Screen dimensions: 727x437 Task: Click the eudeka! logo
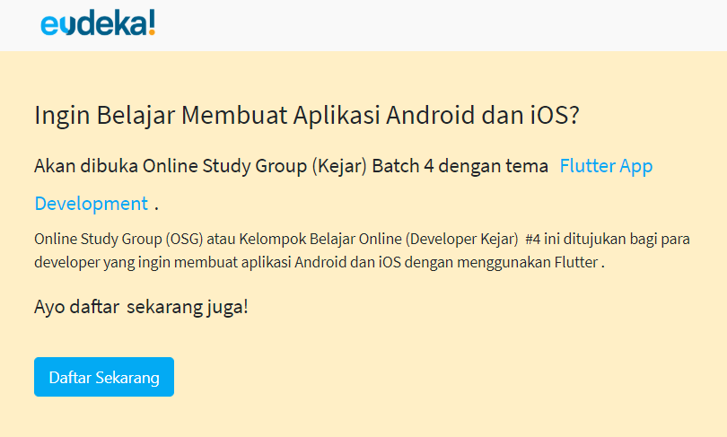pyautogui.click(x=98, y=22)
